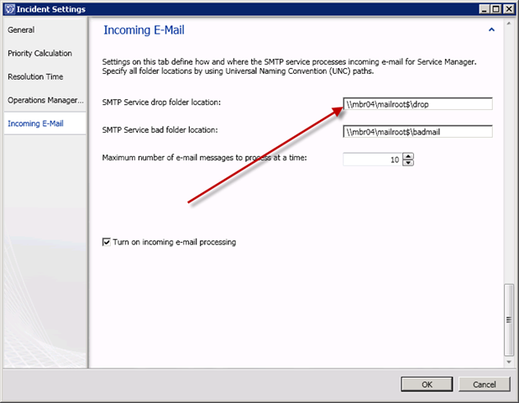Focus the SMTP bad folder location field

[417, 131]
